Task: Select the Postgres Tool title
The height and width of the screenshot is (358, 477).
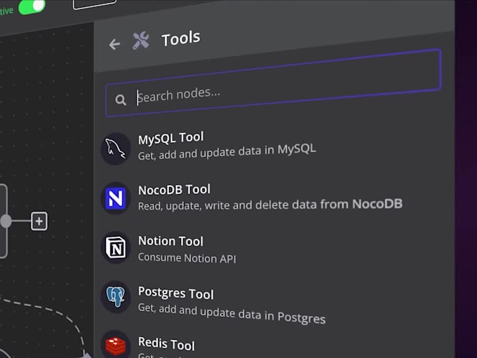Action: coord(176,294)
